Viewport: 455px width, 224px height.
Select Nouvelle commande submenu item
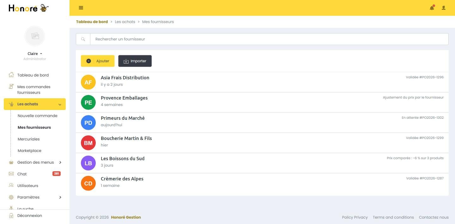click(x=38, y=116)
